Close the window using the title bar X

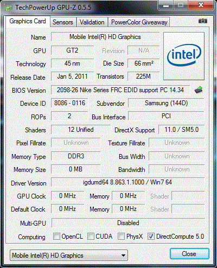pyautogui.click(x=201, y=5)
